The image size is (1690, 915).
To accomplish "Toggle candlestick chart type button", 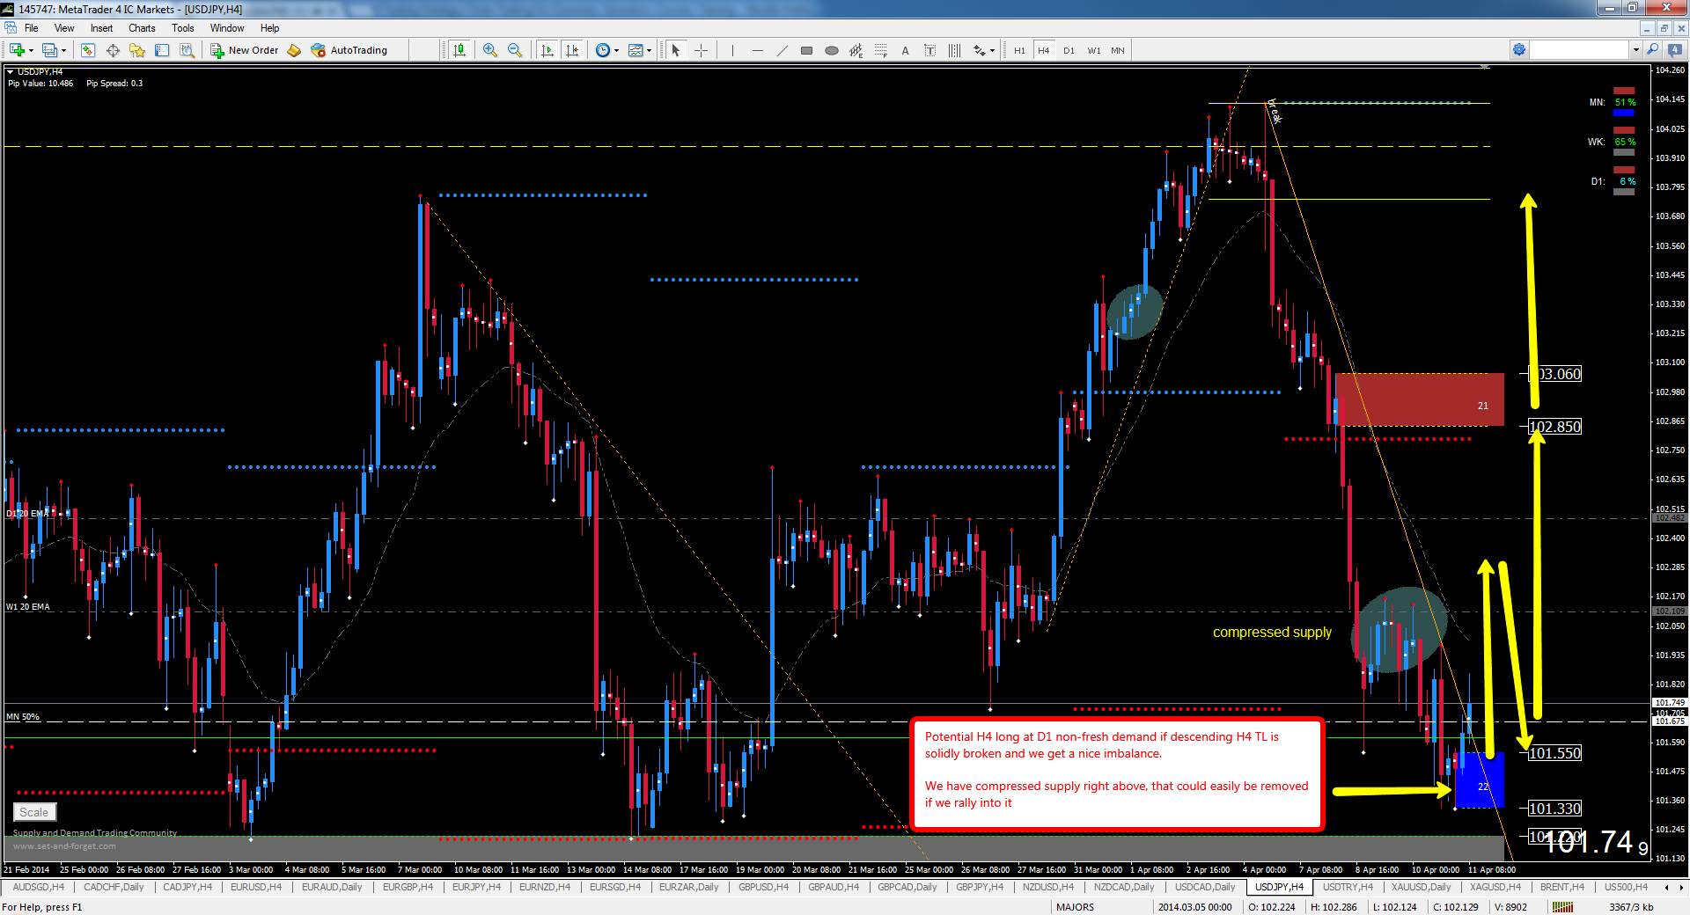I will (459, 50).
